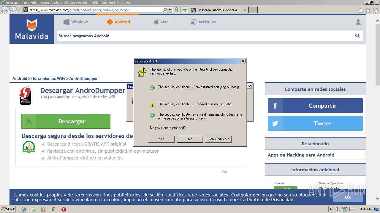Click the GRATIS license badge
380x213 pixels.
pos(286,188)
